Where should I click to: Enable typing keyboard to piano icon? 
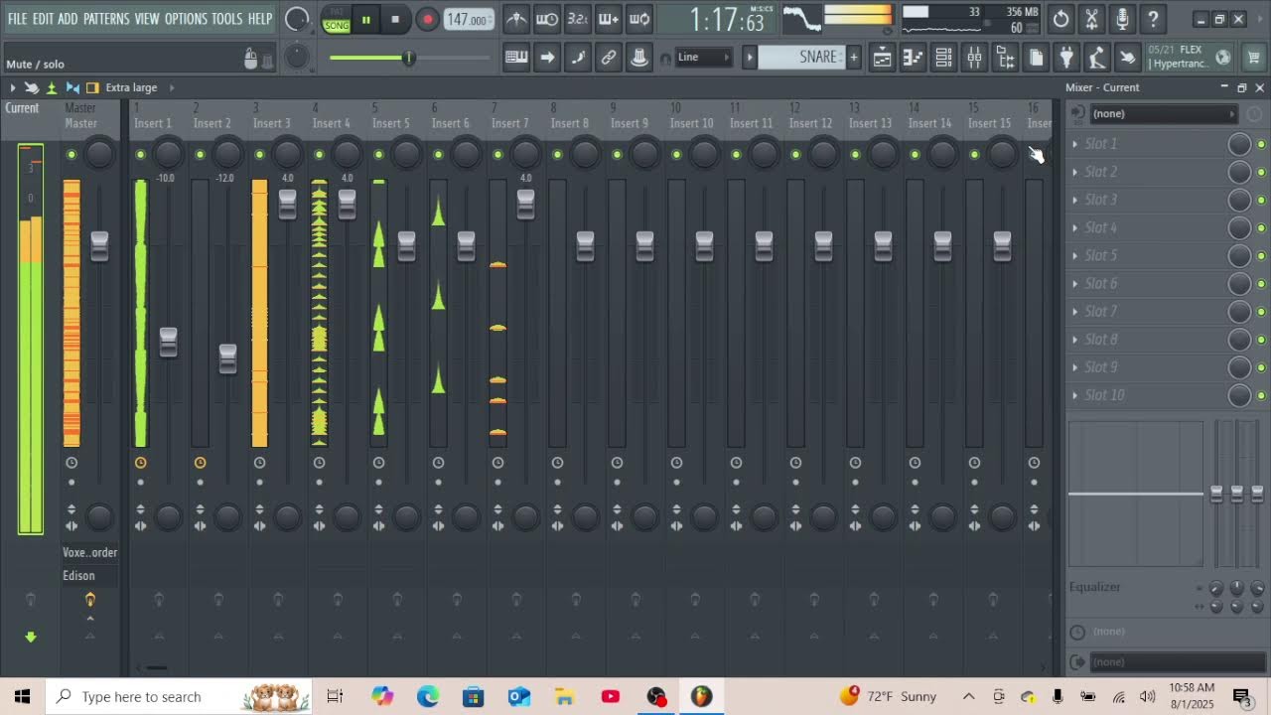click(x=516, y=58)
